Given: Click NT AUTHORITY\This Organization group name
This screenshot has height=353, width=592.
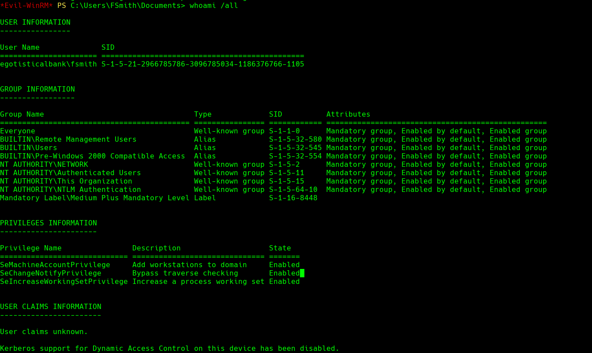Looking at the screenshot, I should click(66, 181).
